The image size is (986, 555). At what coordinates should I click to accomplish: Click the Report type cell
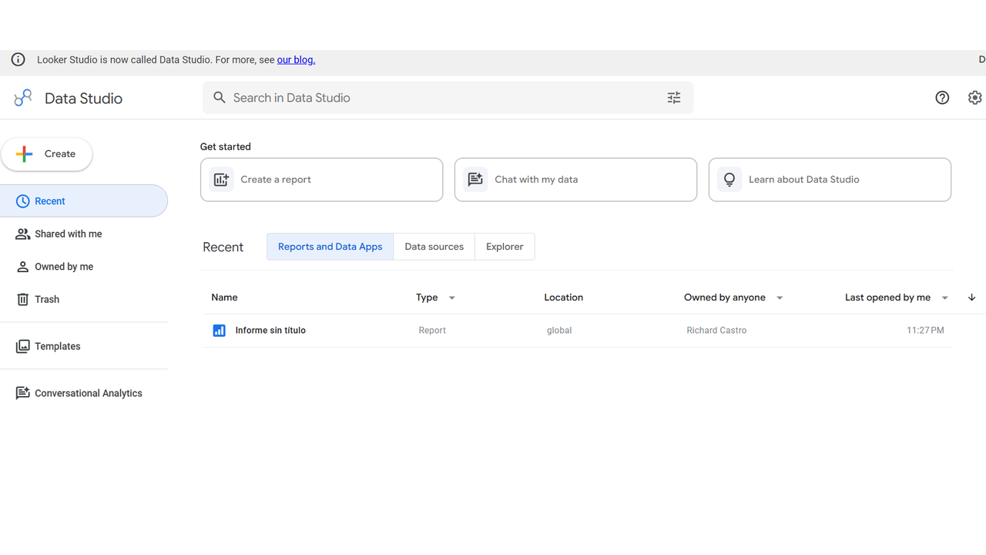(432, 331)
